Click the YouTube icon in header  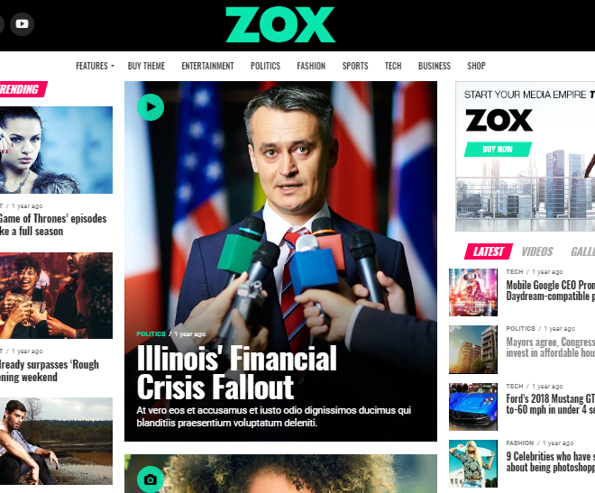22,24
